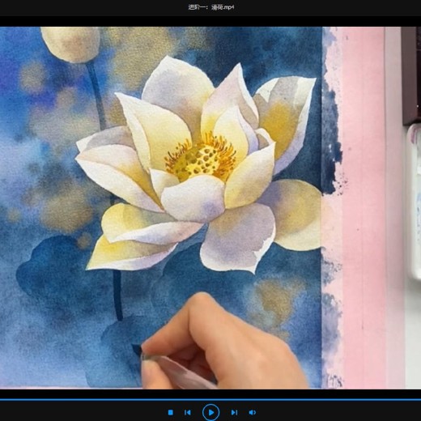Screen dimensions: 421x421
Task: Jump to the end of the progress bar
Action: pos(419,400)
